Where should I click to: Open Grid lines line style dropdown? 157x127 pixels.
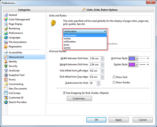[x=144, y=59]
